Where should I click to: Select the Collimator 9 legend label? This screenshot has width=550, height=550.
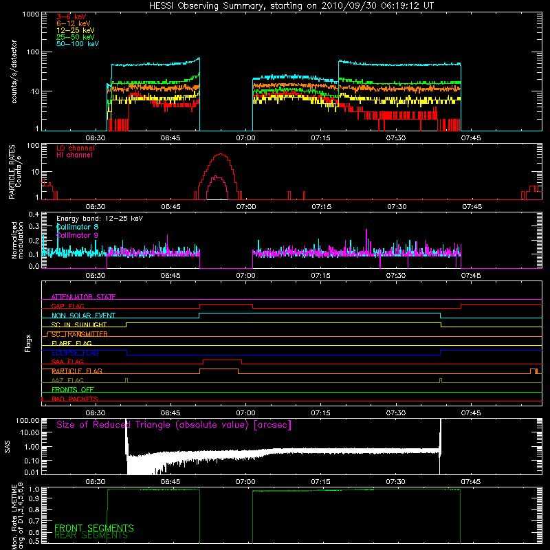click(77, 235)
